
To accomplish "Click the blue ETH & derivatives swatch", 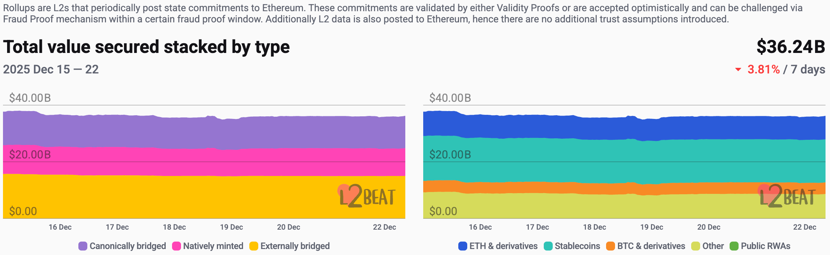I will point(463,246).
